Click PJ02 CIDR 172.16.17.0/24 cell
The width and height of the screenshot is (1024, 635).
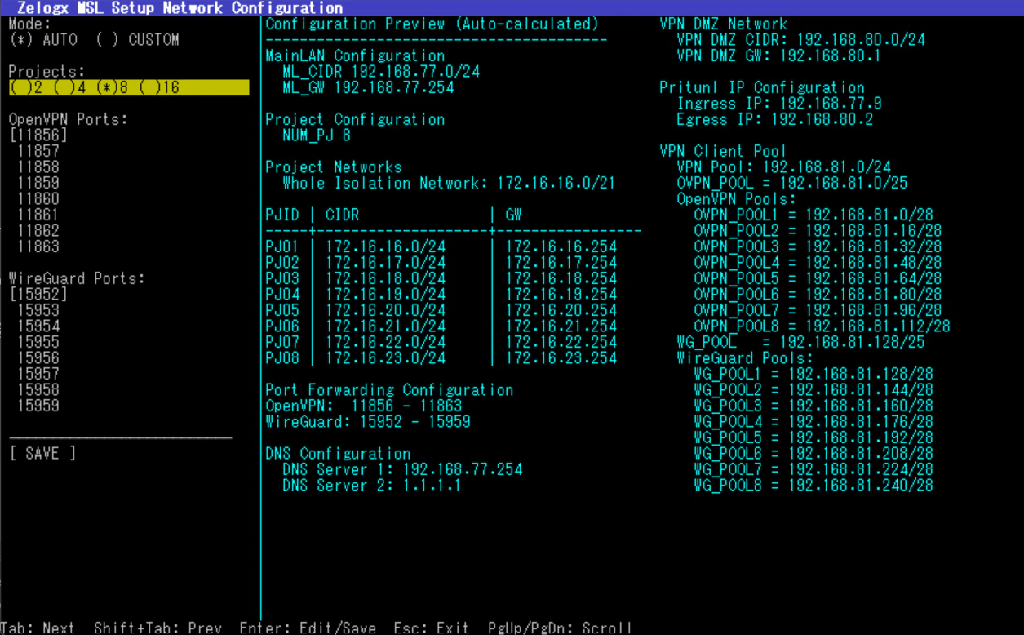pyautogui.click(x=385, y=262)
